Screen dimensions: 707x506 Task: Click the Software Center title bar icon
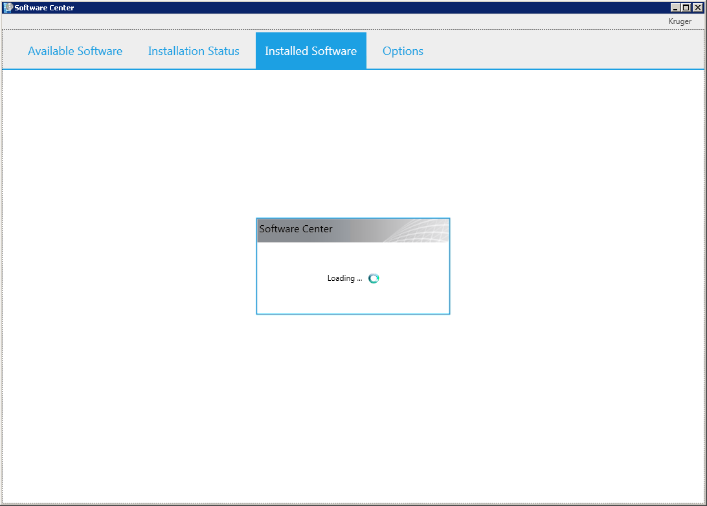pos(8,8)
